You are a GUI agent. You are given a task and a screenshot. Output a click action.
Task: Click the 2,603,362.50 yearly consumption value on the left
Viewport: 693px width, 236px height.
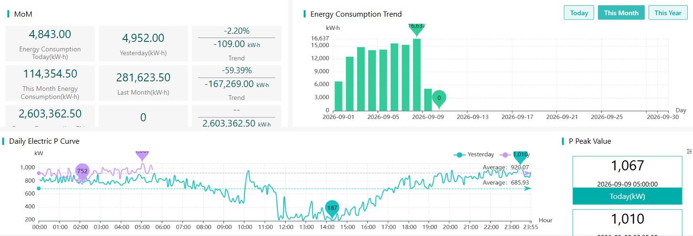tap(50, 114)
